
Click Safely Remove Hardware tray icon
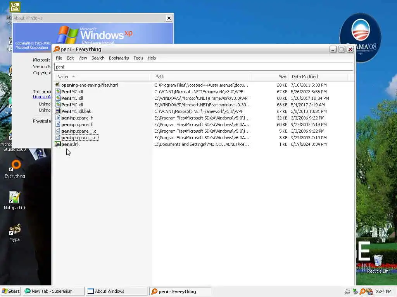tap(355, 292)
